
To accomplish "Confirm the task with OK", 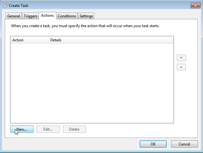I will pos(153,144).
